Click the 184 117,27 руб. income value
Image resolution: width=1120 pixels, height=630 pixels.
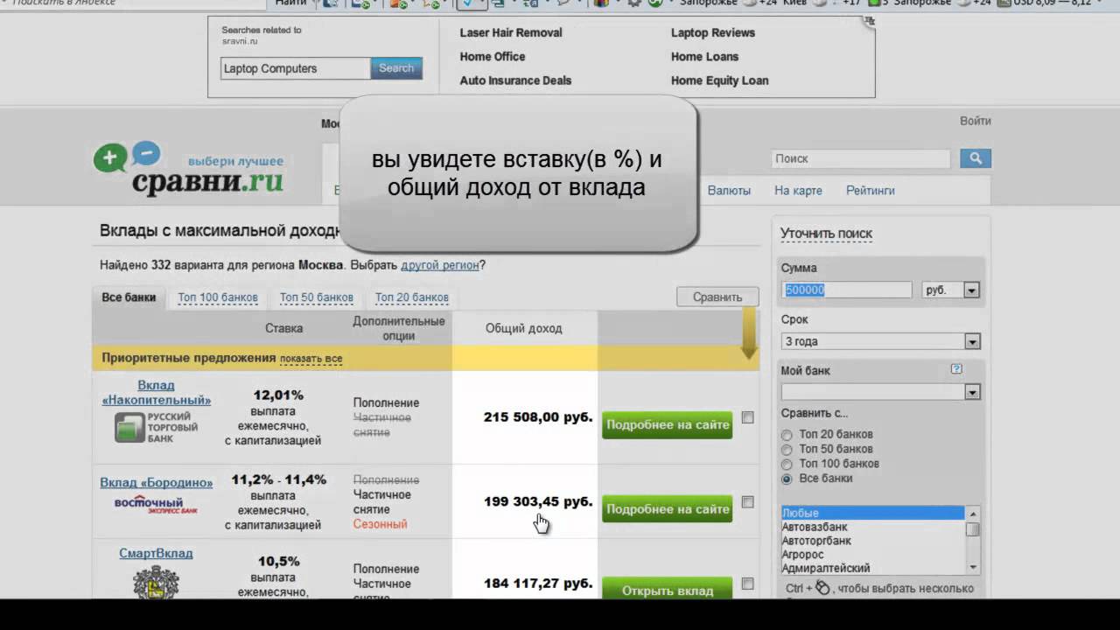pyautogui.click(x=538, y=584)
